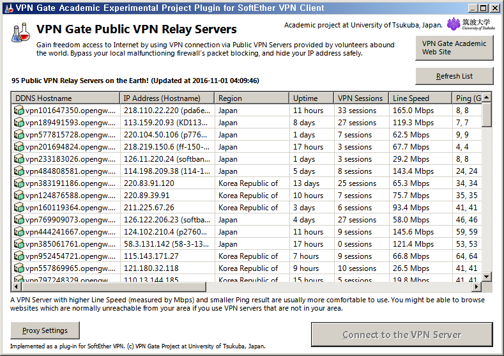
Task: Click server icon for vpn385061761 row
Action: click(x=19, y=244)
